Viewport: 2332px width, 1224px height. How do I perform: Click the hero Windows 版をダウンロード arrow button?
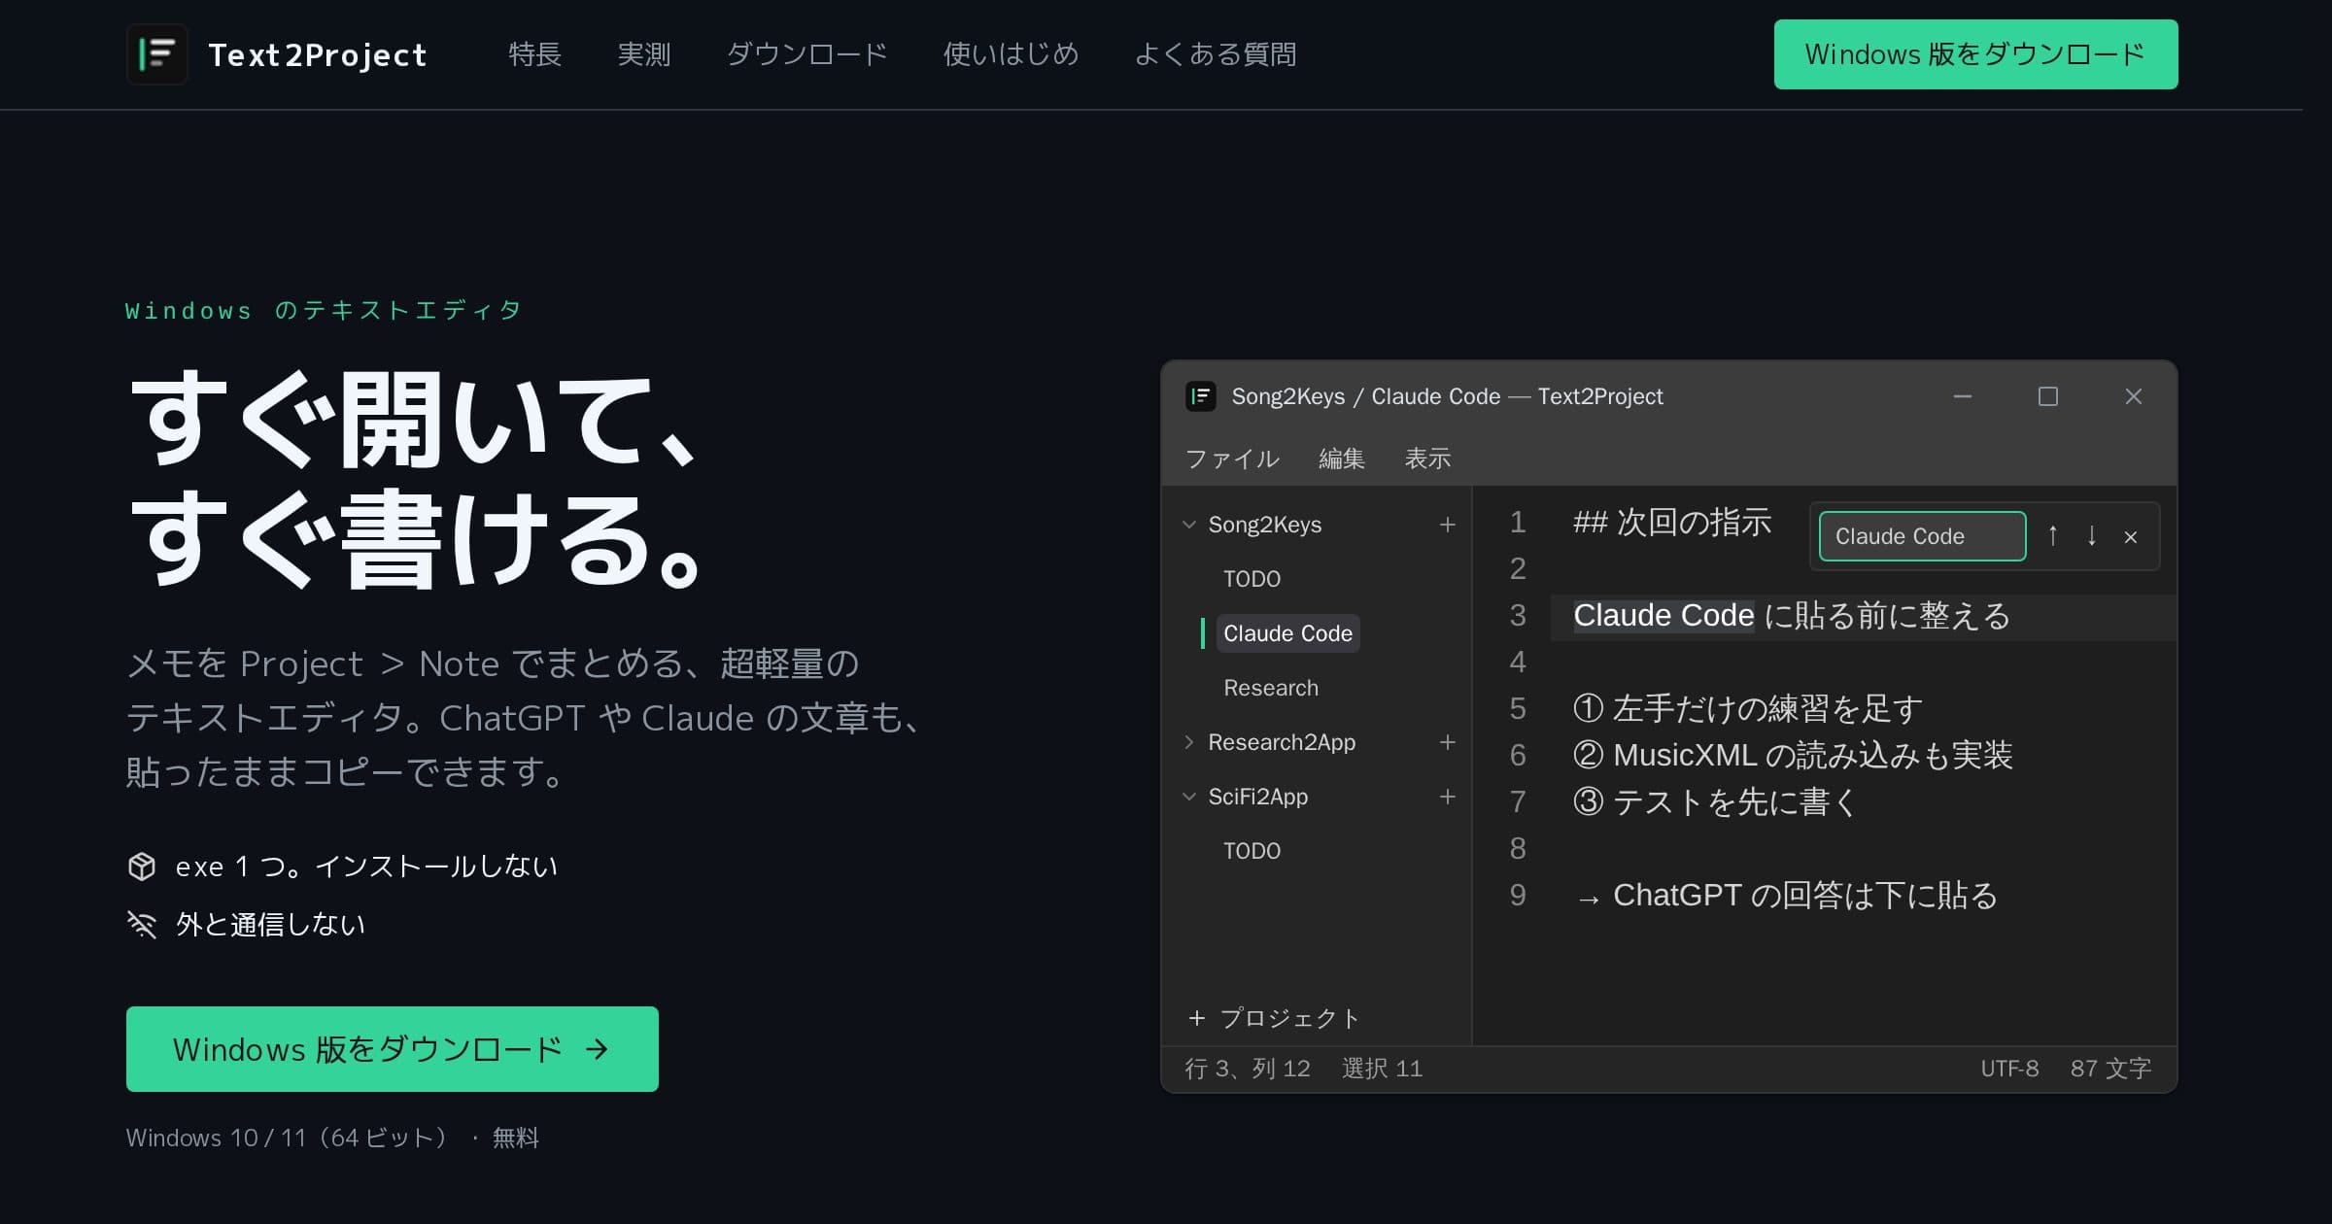[x=393, y=1049]
